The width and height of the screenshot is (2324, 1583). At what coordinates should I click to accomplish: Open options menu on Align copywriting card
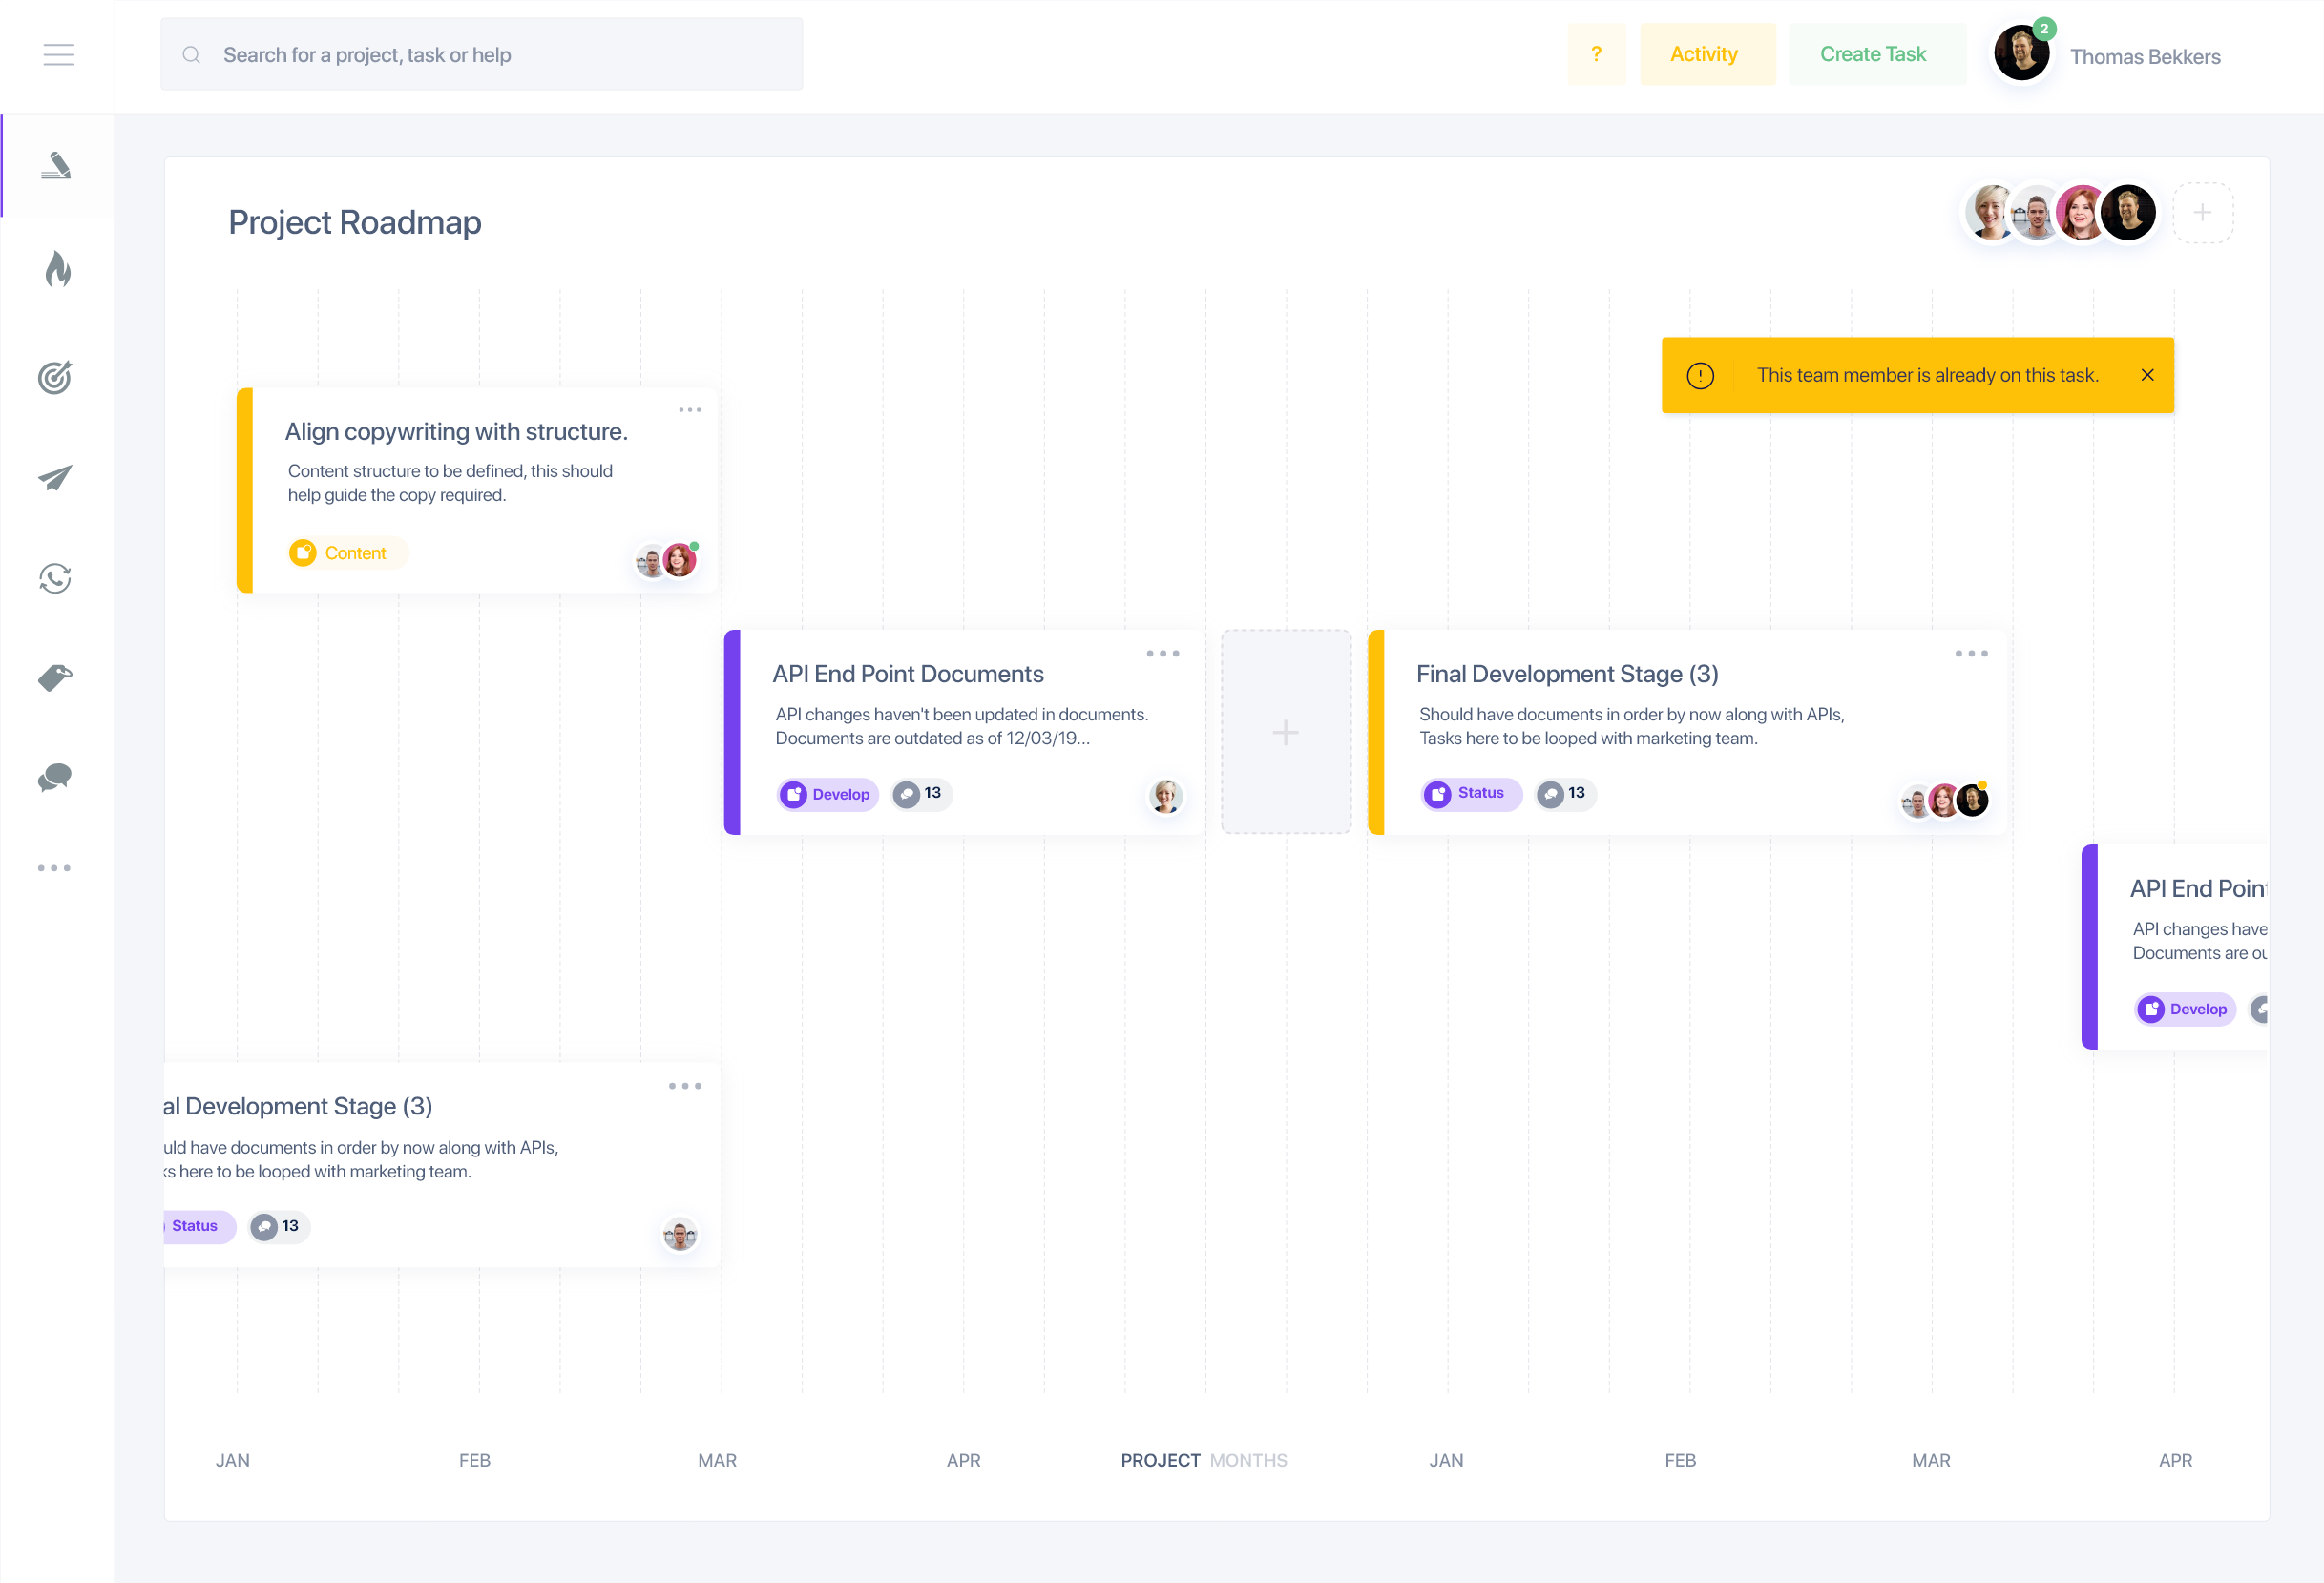click(x=689, y=410)
